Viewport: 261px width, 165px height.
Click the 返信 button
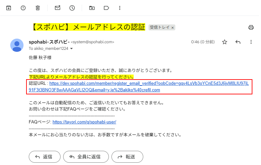coord(45,157)
